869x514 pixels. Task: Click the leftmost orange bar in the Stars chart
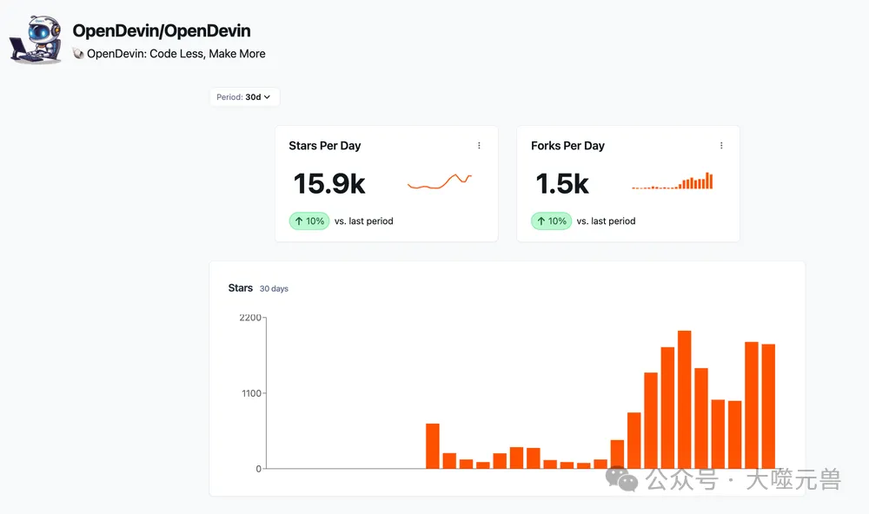pos(433,446)
